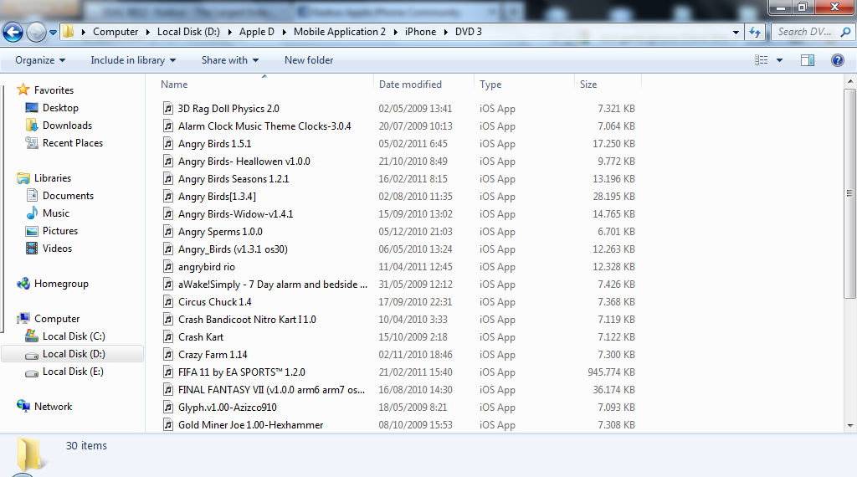Click the search magnifier icon
The image size is (857, 477).
click(x=845, y=32)
